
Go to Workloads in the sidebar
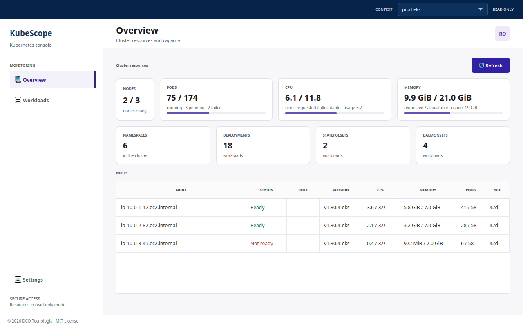pyautogui.click(x=53, y=100)
